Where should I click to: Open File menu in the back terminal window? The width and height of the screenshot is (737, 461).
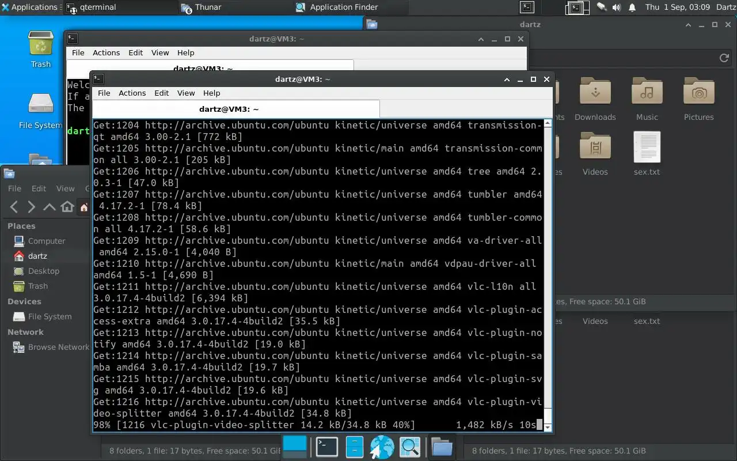coord(78,52)
